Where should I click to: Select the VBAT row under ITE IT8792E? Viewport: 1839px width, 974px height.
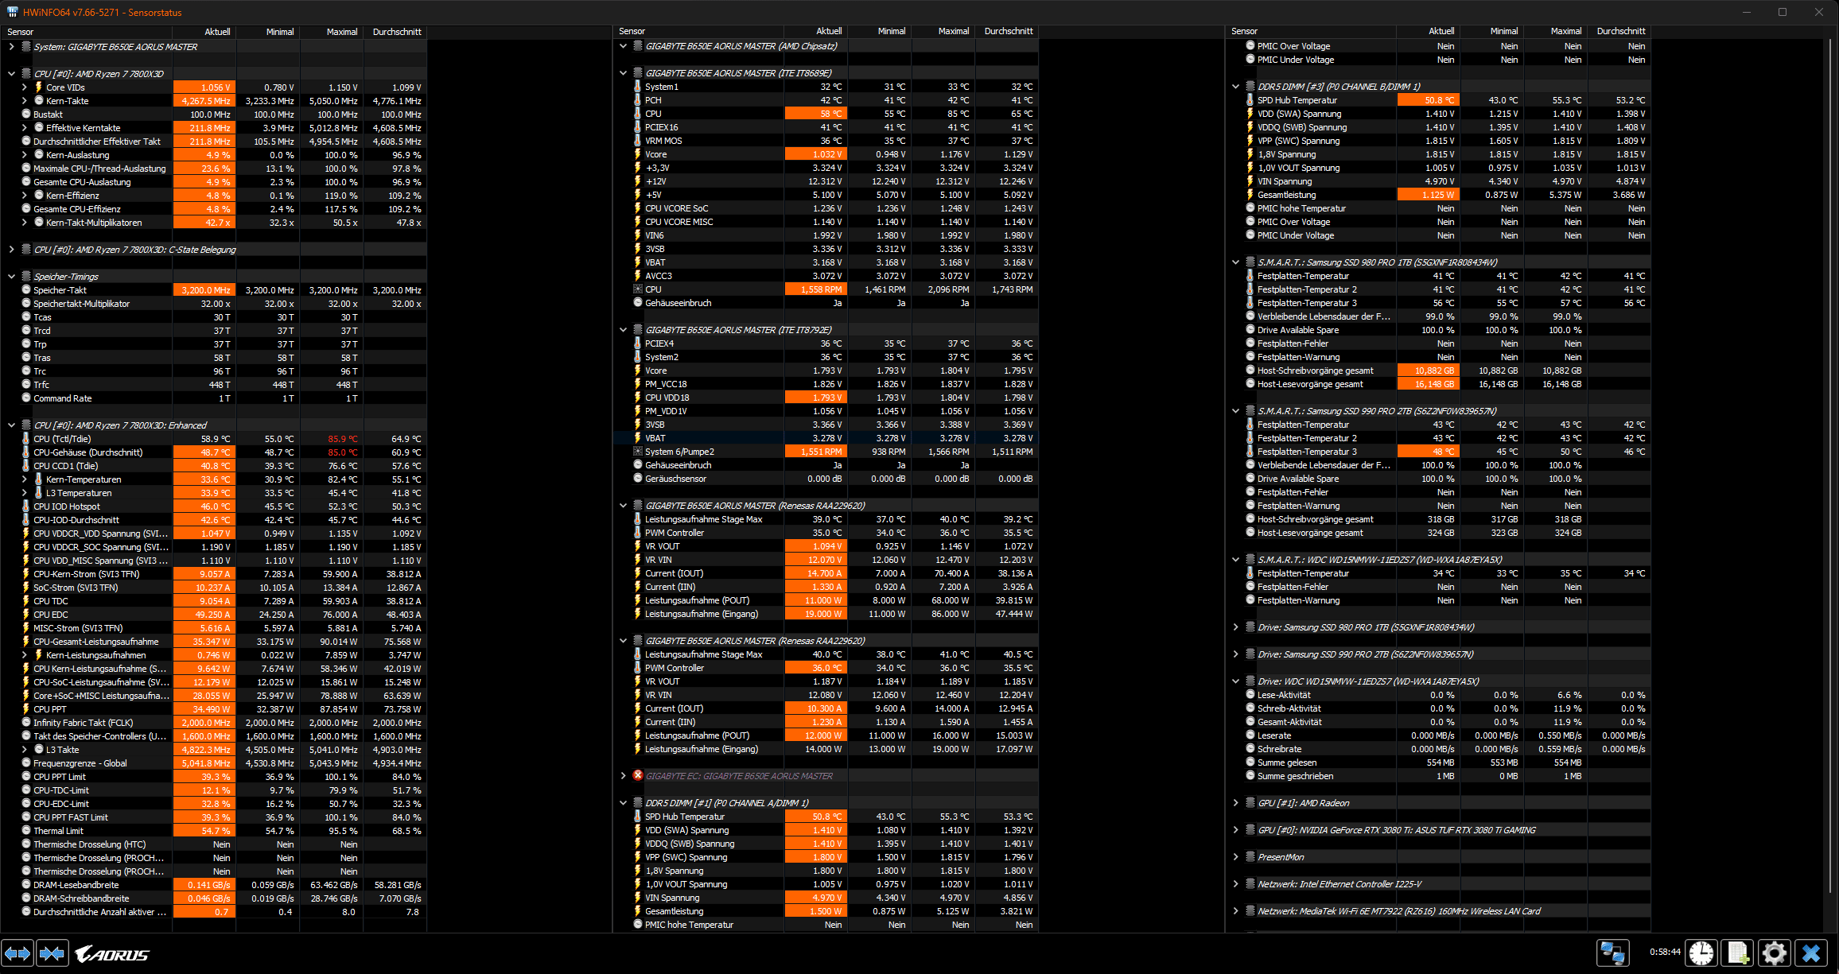(x=826, y=438)
